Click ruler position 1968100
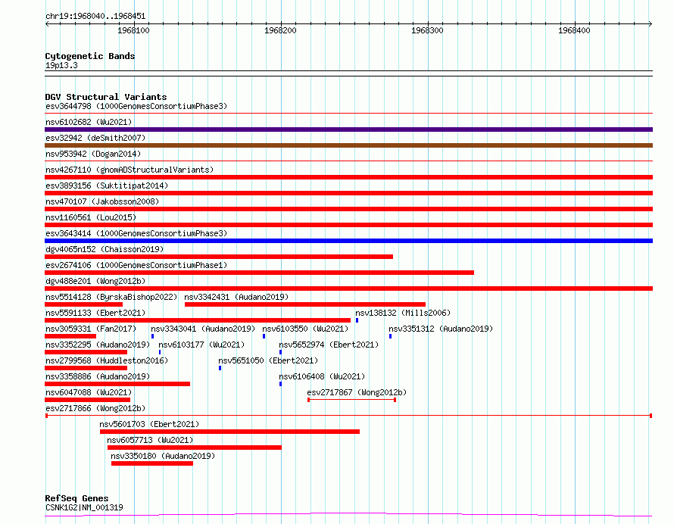Viewport: 674px width, 524px height. [134, 30]
